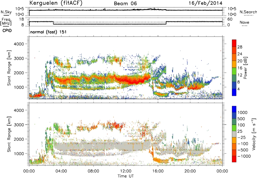Click the 'Slant Range [km]' label of power panel
Screen dimensions: 257x178
pos(9,68)
